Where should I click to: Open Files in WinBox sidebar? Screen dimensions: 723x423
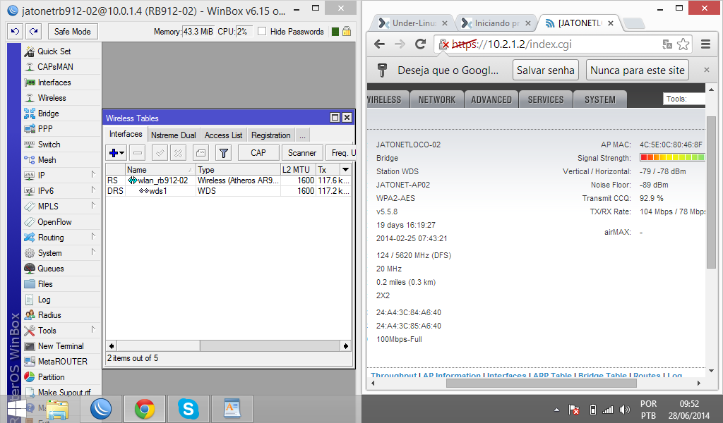pyautogui.click(x=45, y=284)
